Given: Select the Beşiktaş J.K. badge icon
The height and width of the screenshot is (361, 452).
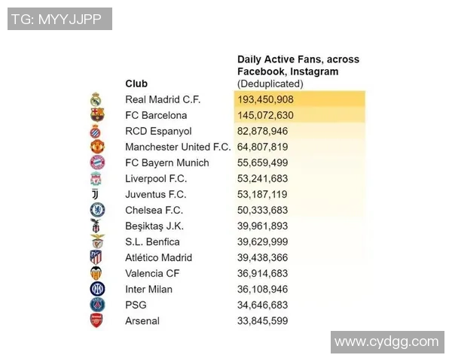Looking at the screenshot, I should (96, 226).
